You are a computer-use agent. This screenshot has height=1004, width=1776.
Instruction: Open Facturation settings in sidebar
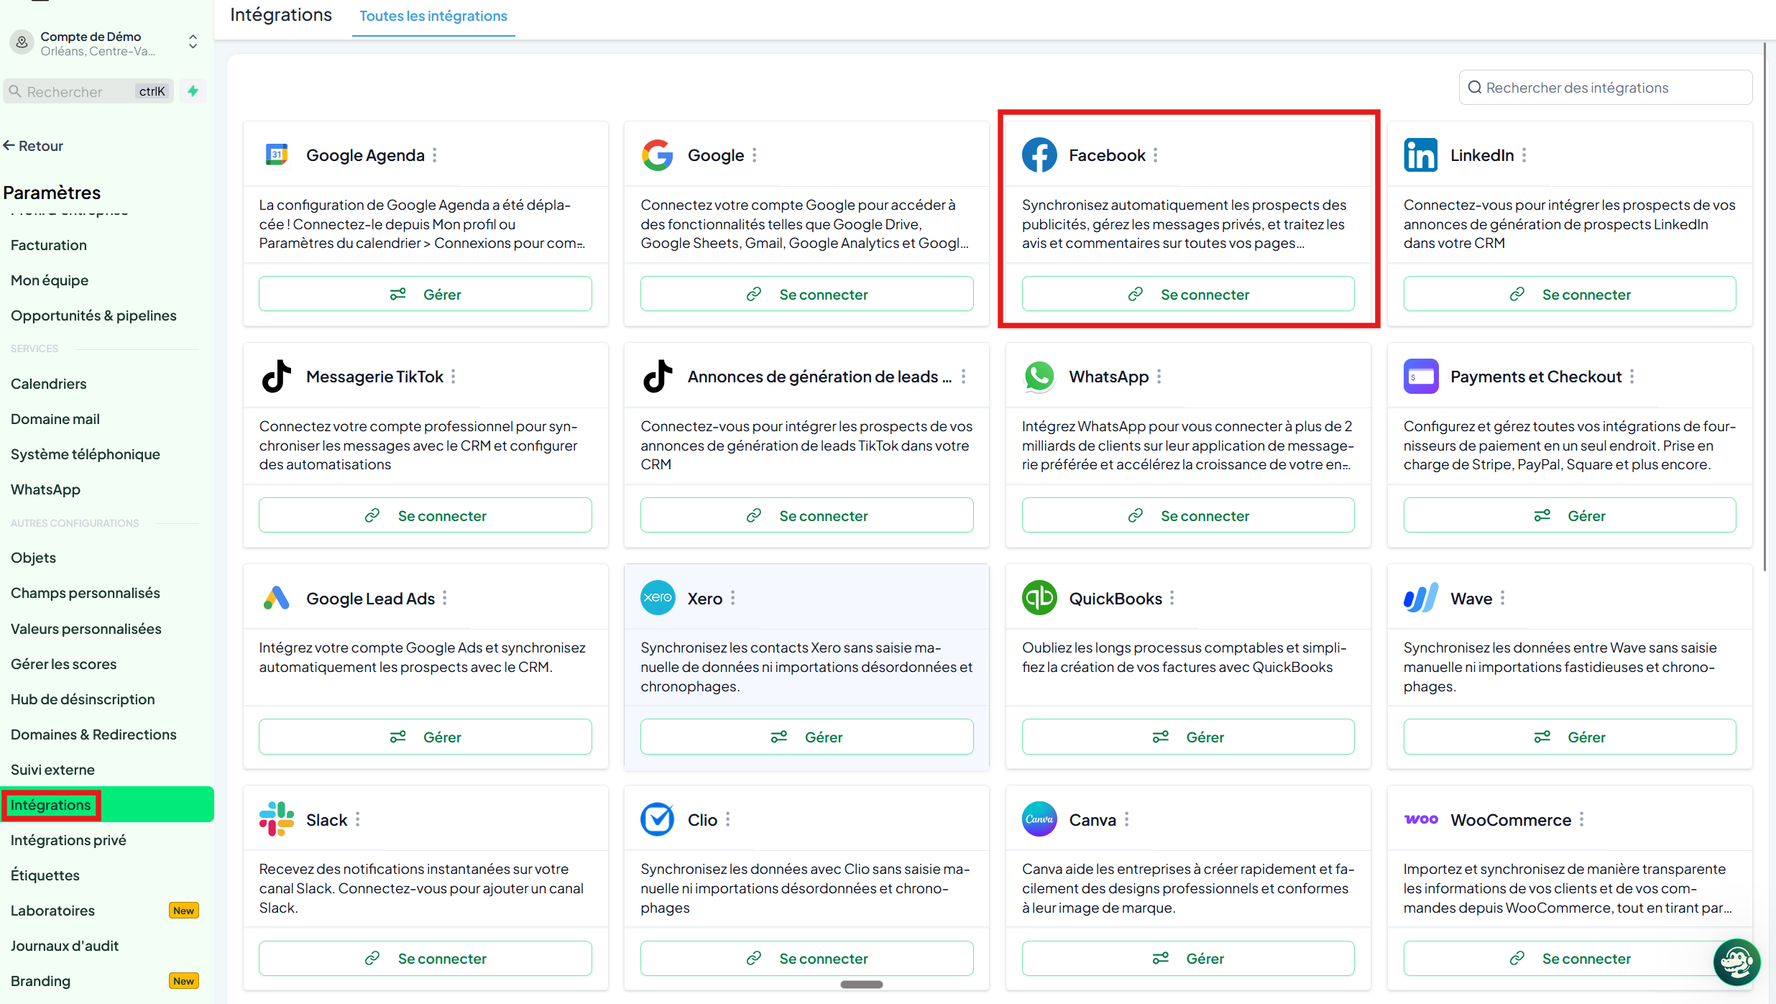(49, 245)
